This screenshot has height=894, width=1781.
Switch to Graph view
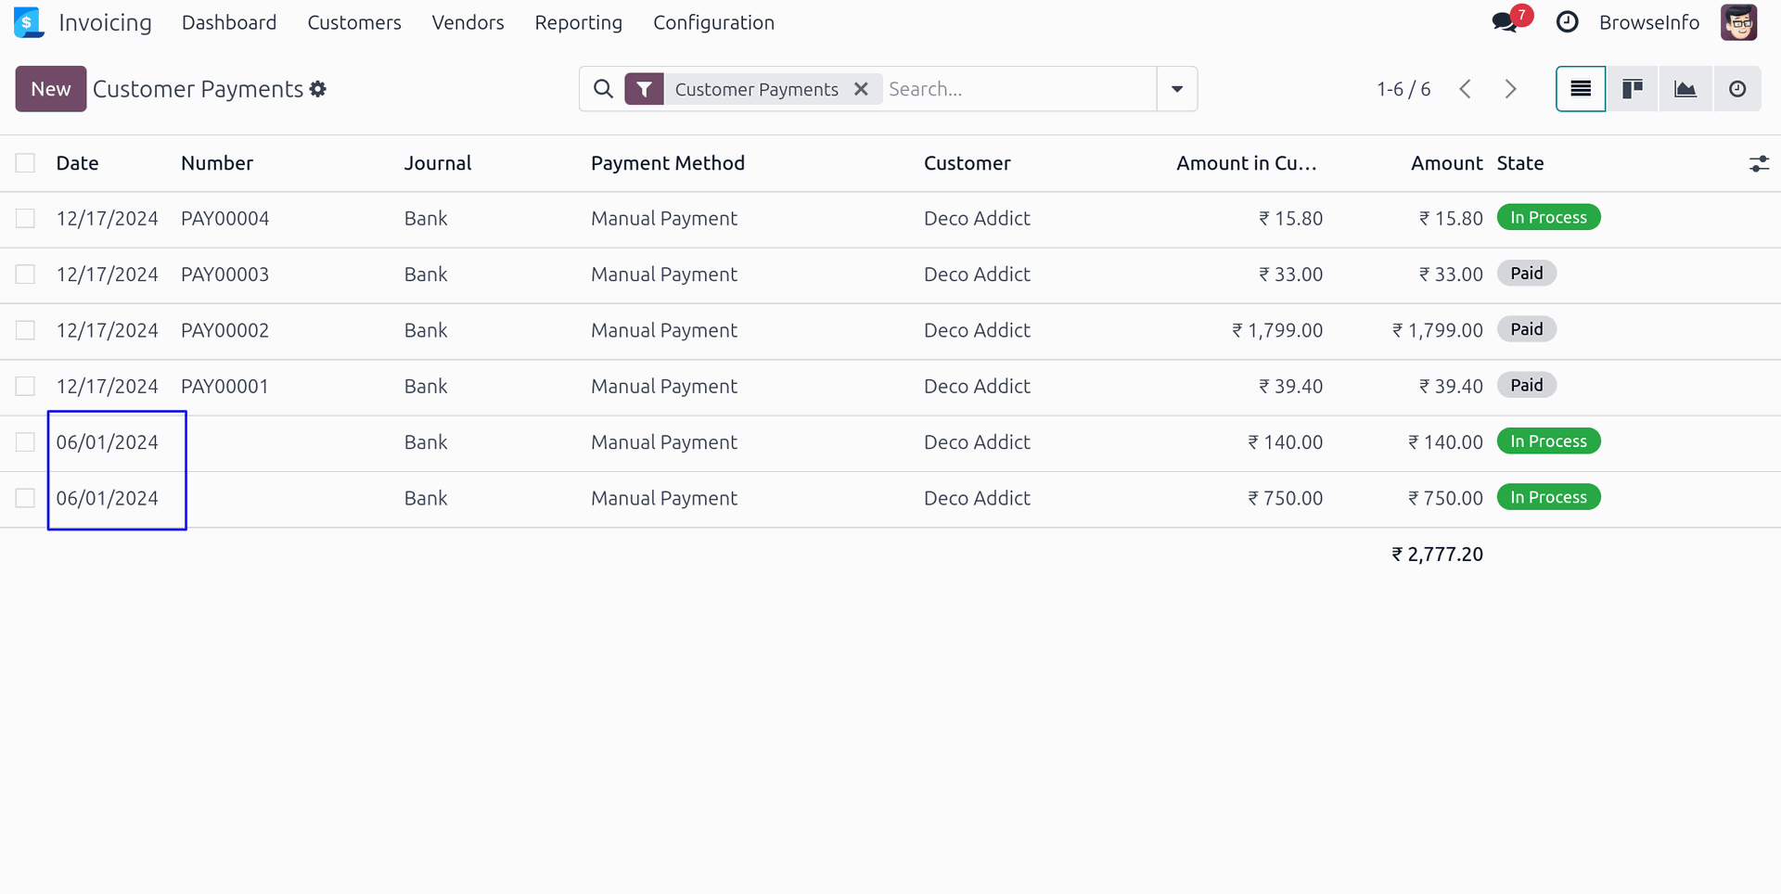click(1685, 89)
